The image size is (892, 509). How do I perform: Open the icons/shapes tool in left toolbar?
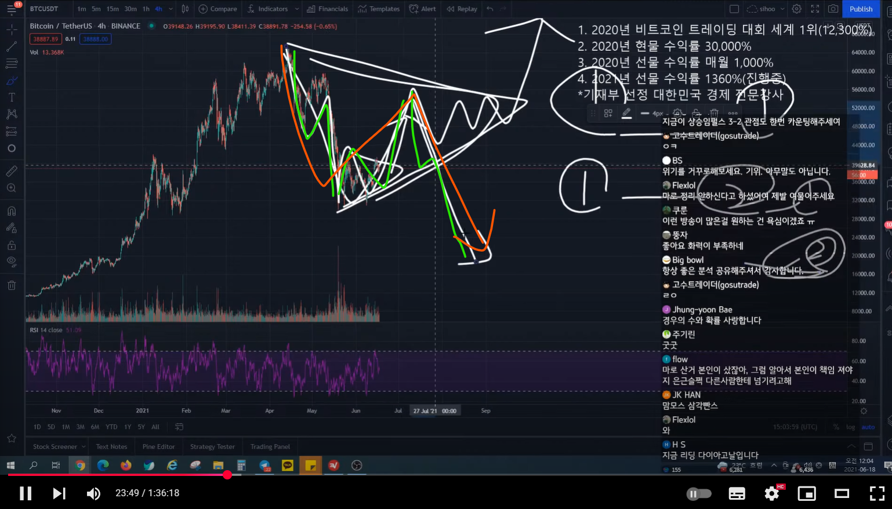click(11, 148)
